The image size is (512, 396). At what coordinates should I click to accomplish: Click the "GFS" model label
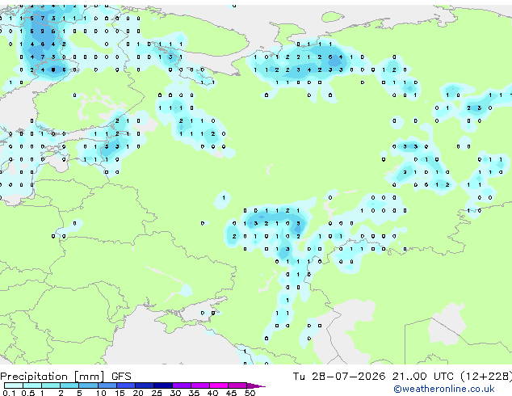[121, 377]
